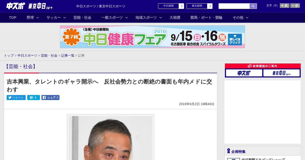Expand the 野球 dropdown chevron
The image size is (305, 160).
click(x=38, y=18)
